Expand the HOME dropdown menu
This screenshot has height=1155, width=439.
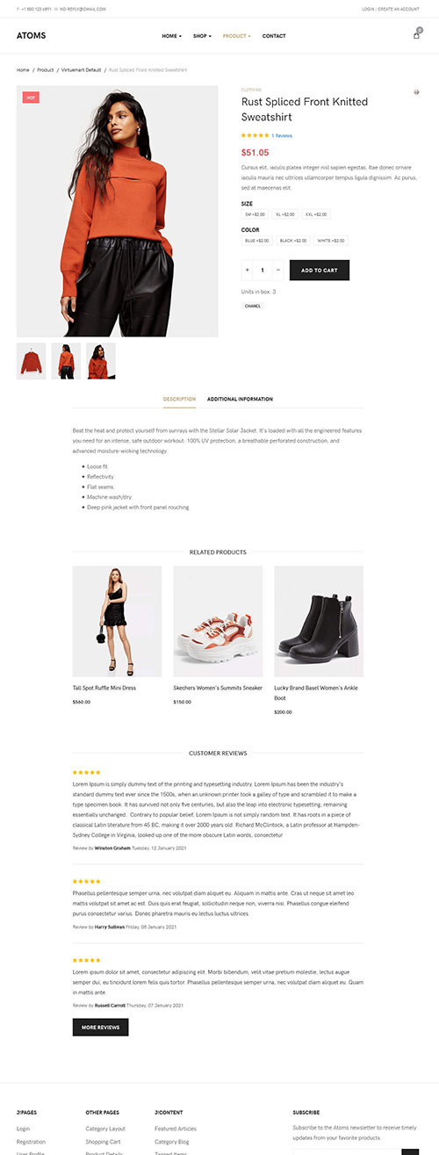point(172,36)
